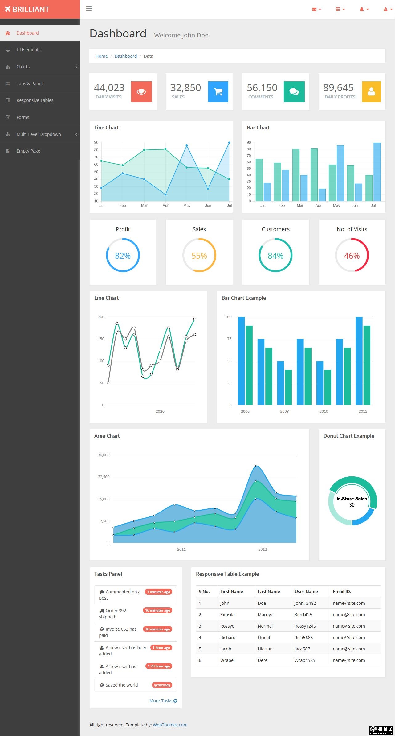Click the globe icon beside Saved the world

pos(102,685)
